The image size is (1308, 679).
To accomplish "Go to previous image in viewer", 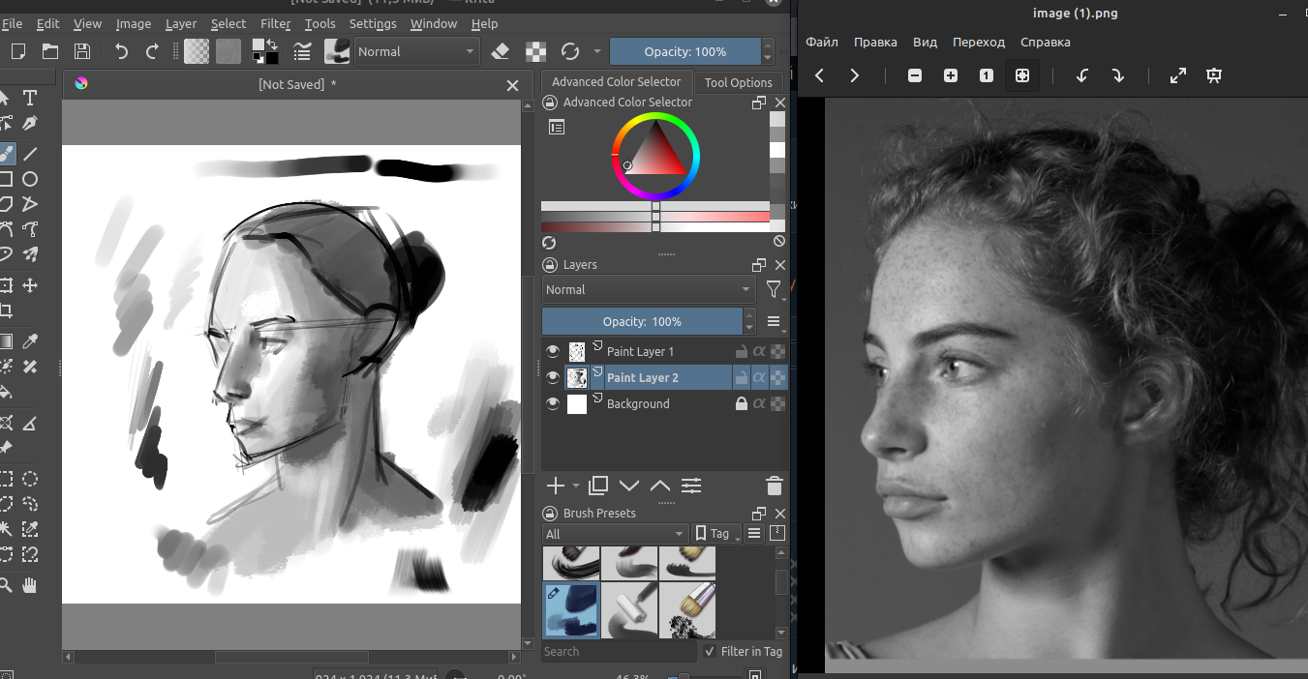I will click(819, 75).
